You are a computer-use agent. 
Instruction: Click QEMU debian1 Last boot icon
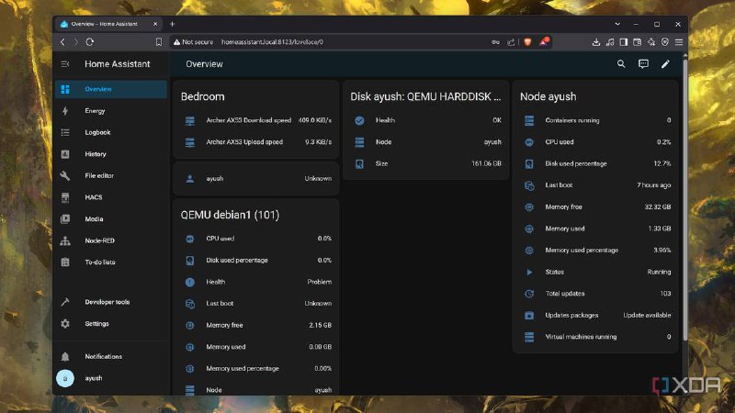(190, 304)
